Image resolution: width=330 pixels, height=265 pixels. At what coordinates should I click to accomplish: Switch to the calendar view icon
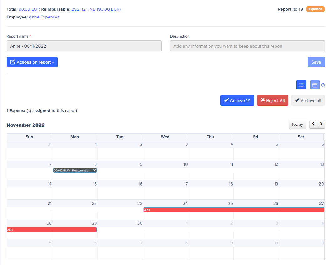click(315, 85)
